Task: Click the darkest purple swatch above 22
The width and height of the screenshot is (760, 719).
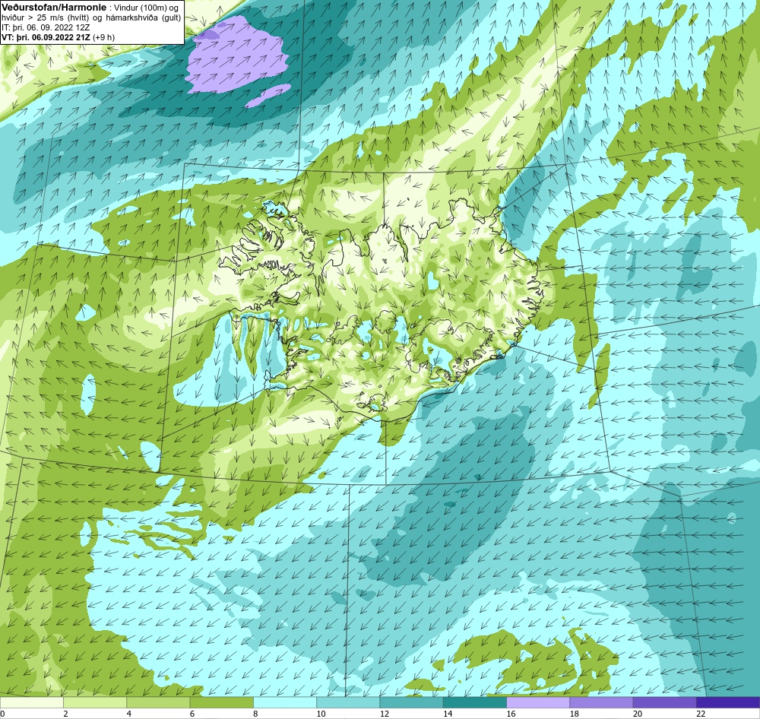Action: click(x=728, y=702)
